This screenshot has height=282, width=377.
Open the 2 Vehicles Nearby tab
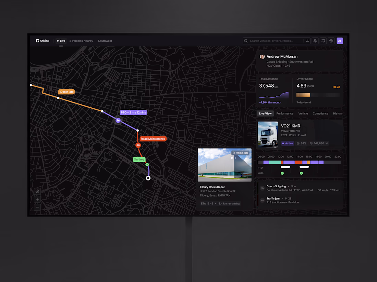tap(81, 41)
